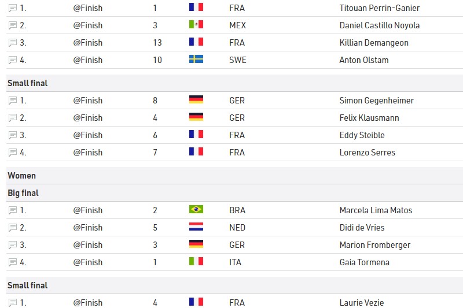Image resolution: width=463 pixels, height=308 pixels.
Task: Click comment icon beside Gaia Tormena's row
Action: point(13,262)
